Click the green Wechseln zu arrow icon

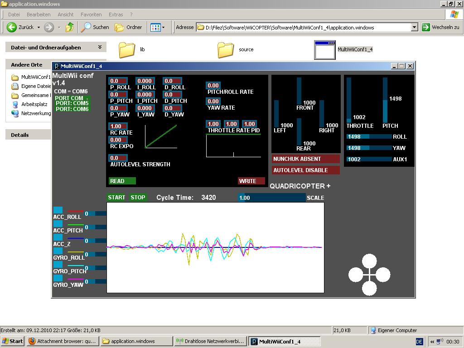[426, 27]
